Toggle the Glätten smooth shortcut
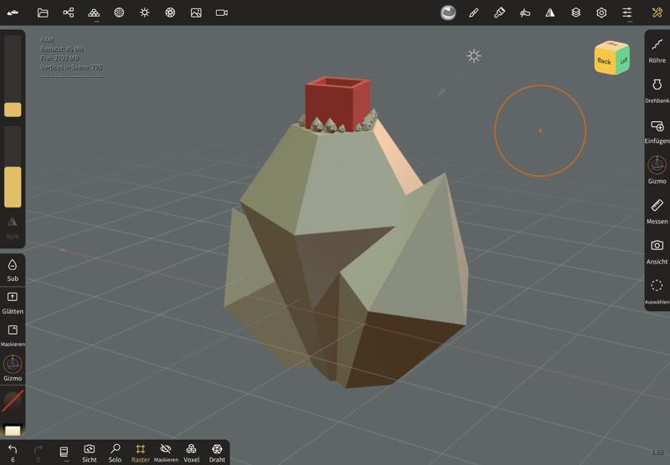The image size is (670, 465). click(x=13, y=303)
